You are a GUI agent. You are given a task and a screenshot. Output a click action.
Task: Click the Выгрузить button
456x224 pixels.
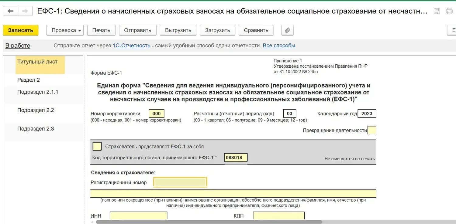click(178, 30)
